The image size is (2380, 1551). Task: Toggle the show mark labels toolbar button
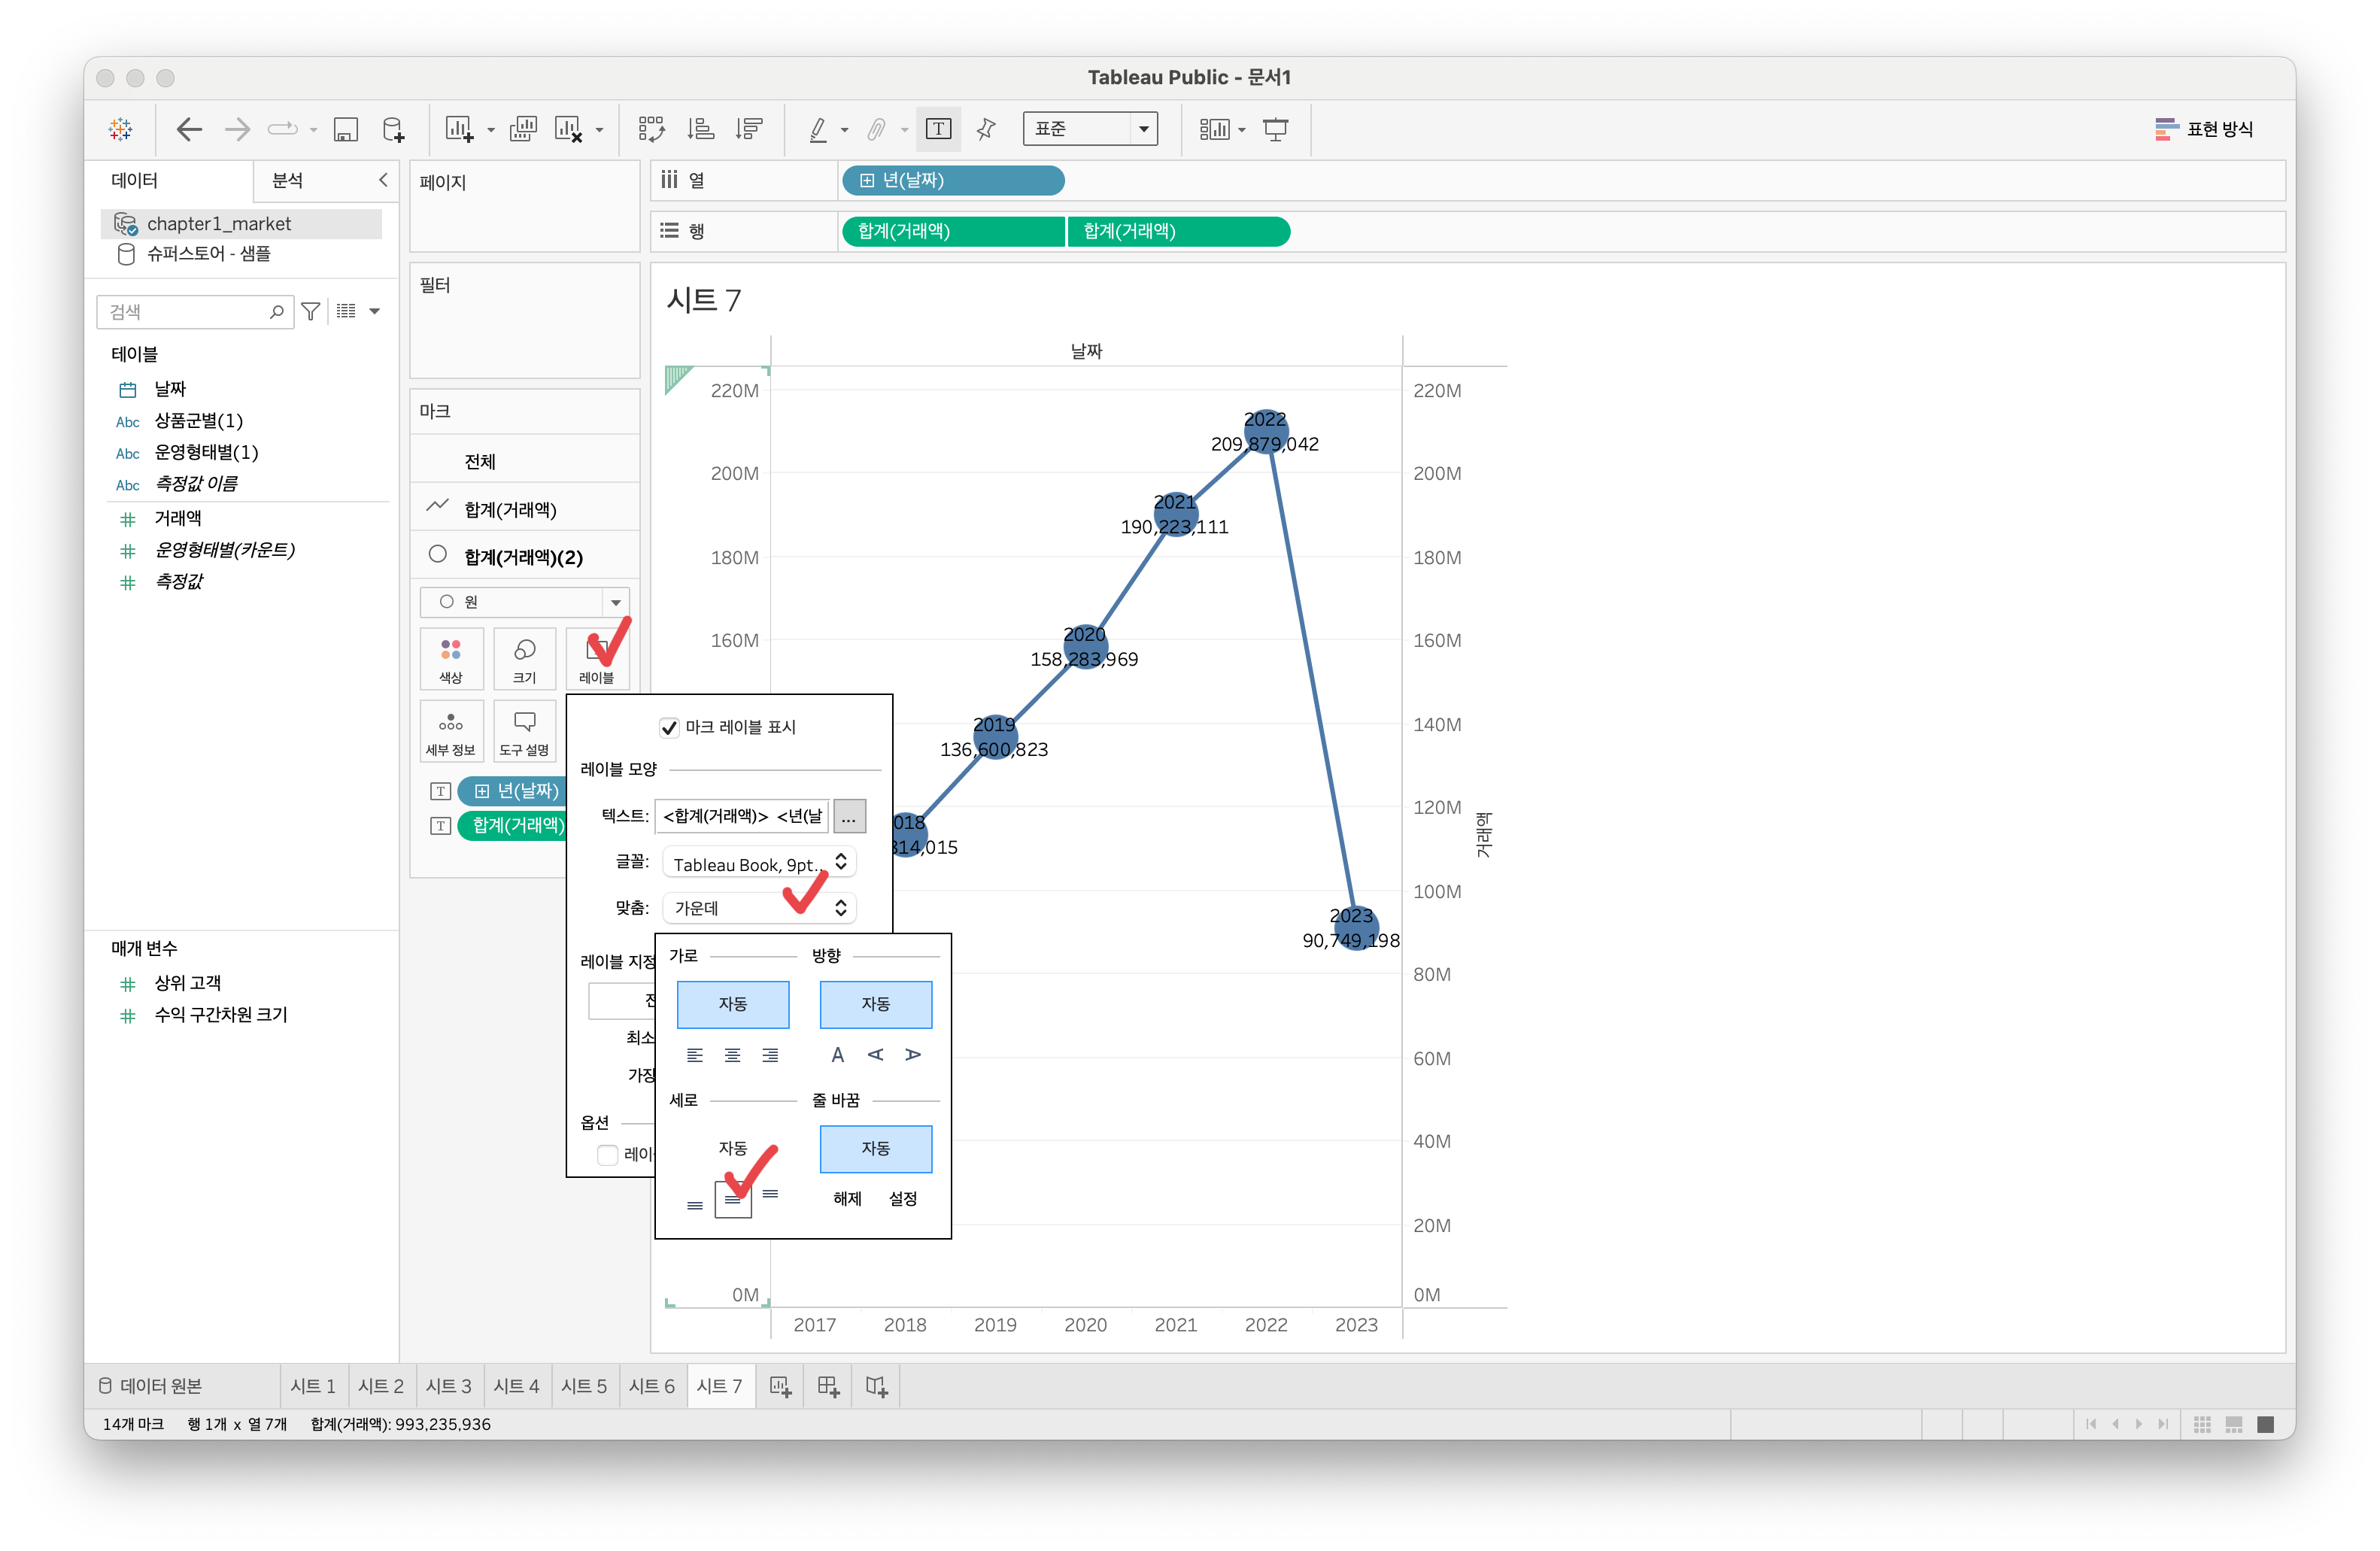point(938,129)
